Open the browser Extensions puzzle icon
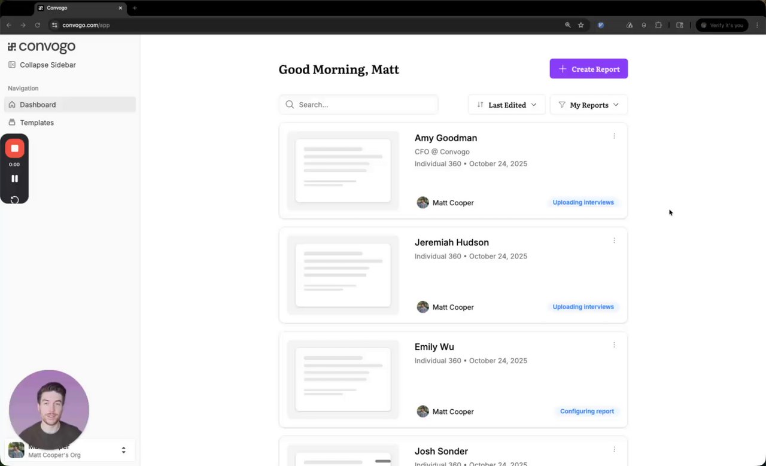Image resolution: width=766 pixels, height=466 pixels. click(x=658, y=25)
